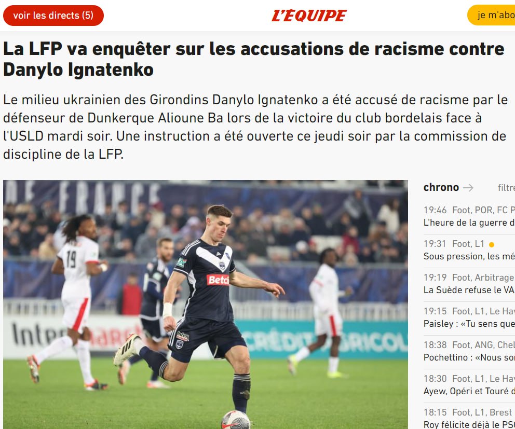Open the 19:46 'L'heure de la guerre' story
Viewport: 515px width, 429px height.
pos(469,223)
